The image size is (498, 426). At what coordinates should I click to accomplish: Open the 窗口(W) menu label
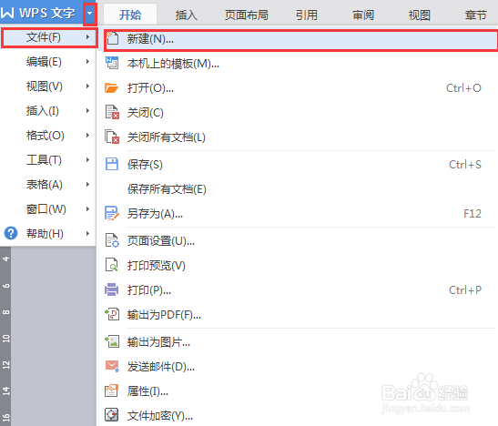(x=46, y=208)
